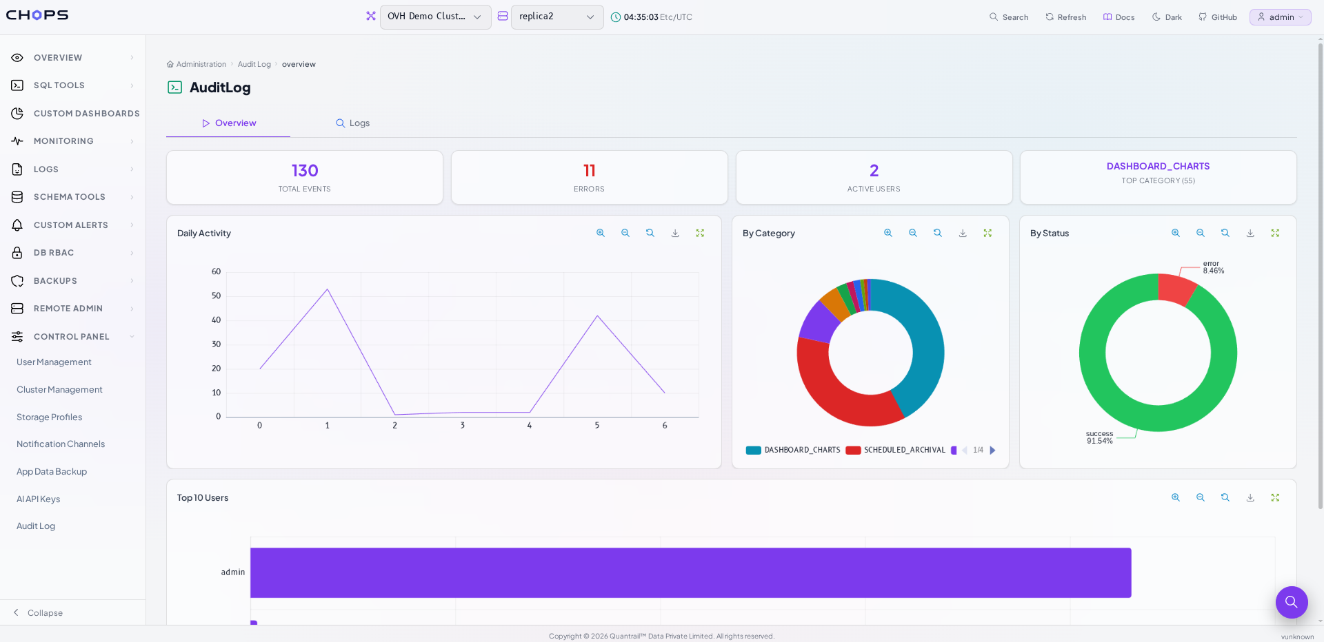The image size is (1324, 642).
Task: Zoom in on Daily Activity chart
Action: point(601,234)
